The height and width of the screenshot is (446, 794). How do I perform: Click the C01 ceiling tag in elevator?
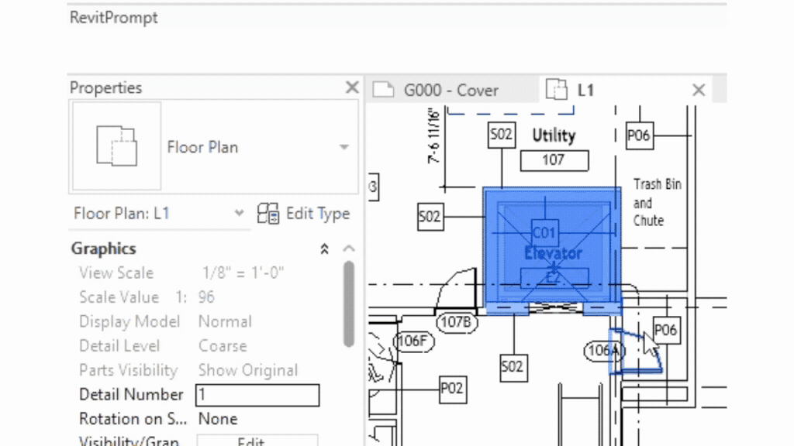pos(544,232)
